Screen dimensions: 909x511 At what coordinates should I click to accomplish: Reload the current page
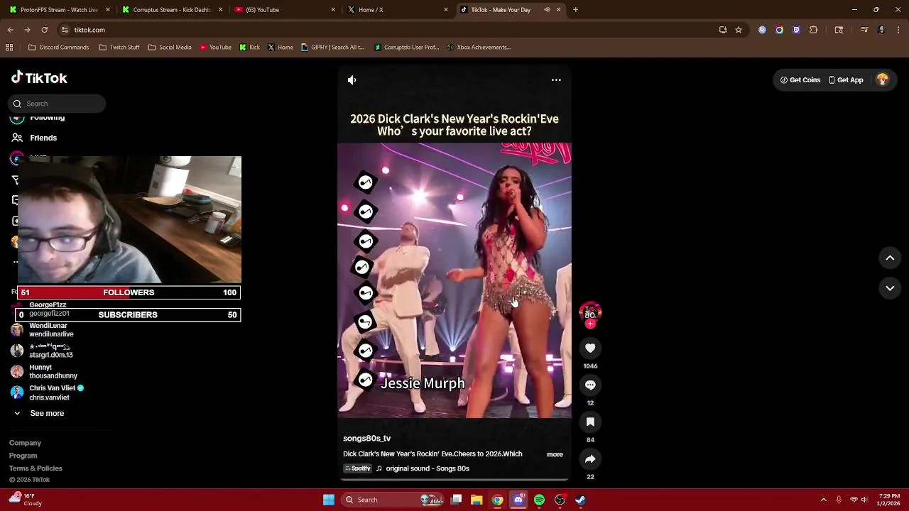[44, 30]
